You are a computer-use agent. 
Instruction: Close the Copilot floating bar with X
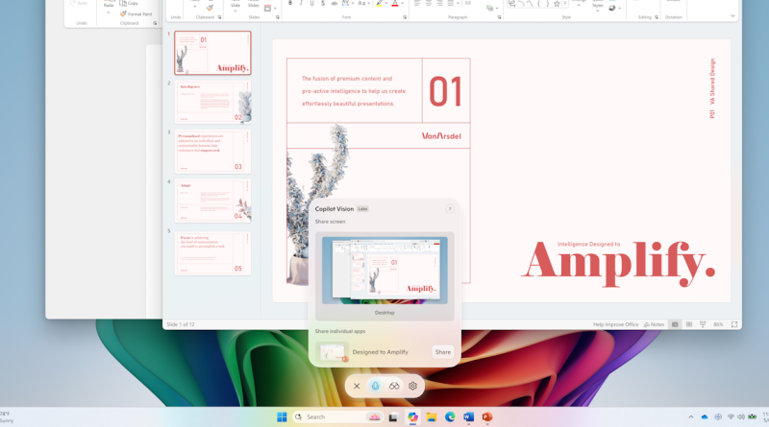point(357,386)
